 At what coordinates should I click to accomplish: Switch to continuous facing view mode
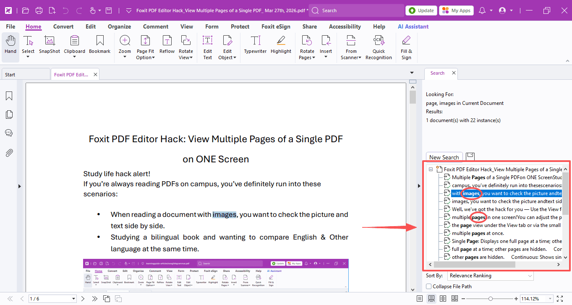(x=454, y=299)
